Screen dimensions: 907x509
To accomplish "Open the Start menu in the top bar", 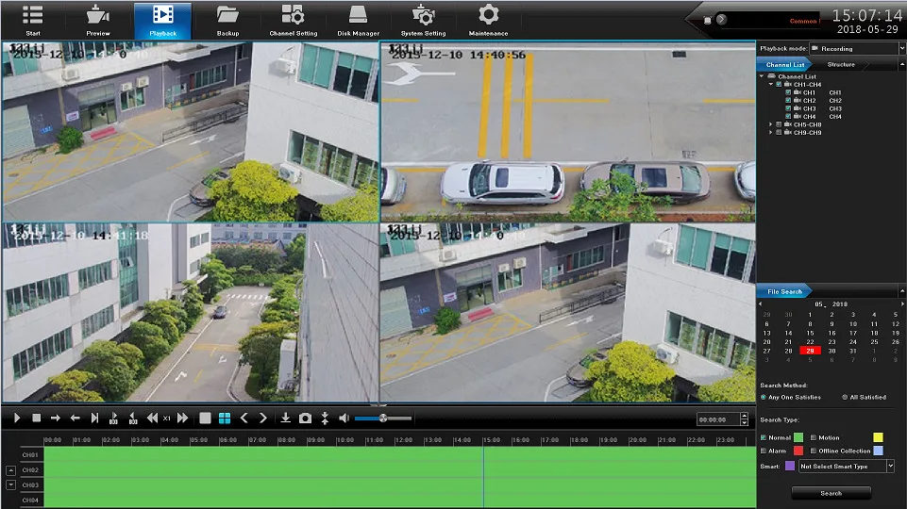I will pyautogui.click(x=33, y=20).
